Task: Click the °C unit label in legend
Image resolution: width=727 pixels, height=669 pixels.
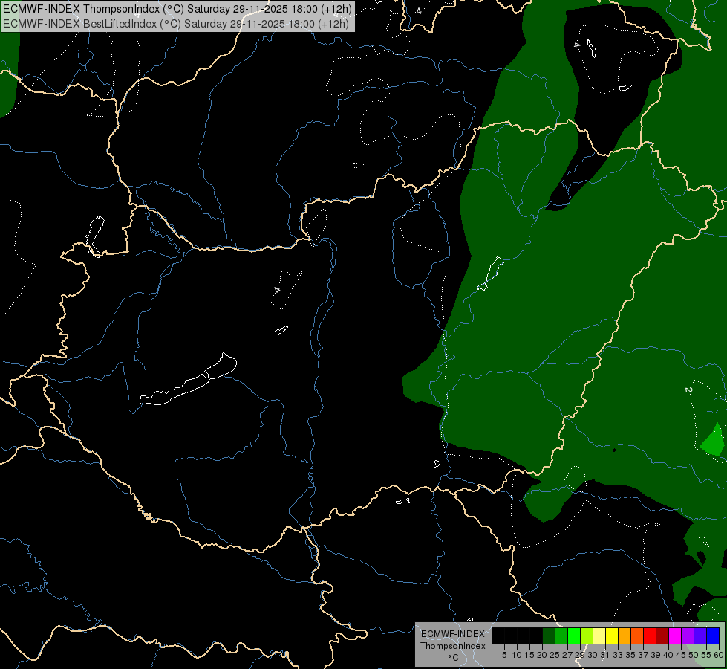Action: click(453, 657)
